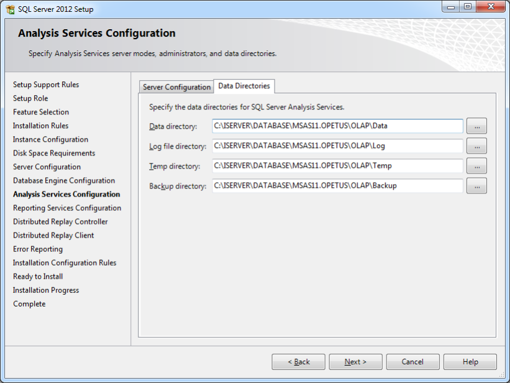This screenshot has height=383, width=510.
Task: Click inside the Temp directory path field
Action: (x=337, y=166)
